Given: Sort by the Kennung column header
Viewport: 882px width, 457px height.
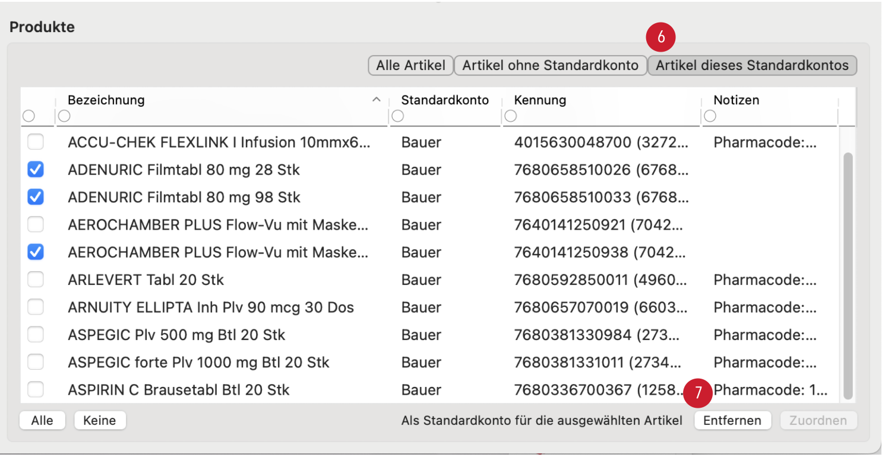Looking at the screenshot, I should pyautogui.click(x=540, y=100).
